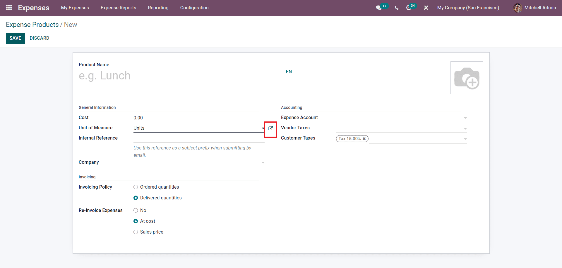Open the Expense Reports menu
The image size is (562, 268).
tap(118, 8)
